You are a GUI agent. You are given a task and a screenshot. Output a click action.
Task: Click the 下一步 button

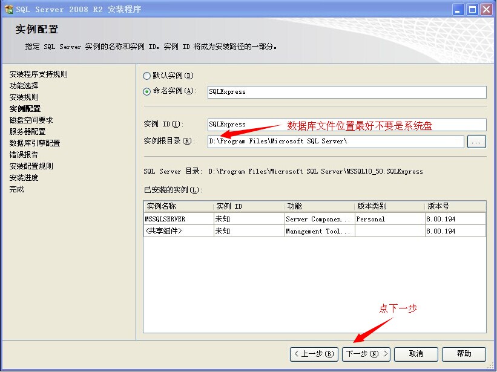point(366,354)
